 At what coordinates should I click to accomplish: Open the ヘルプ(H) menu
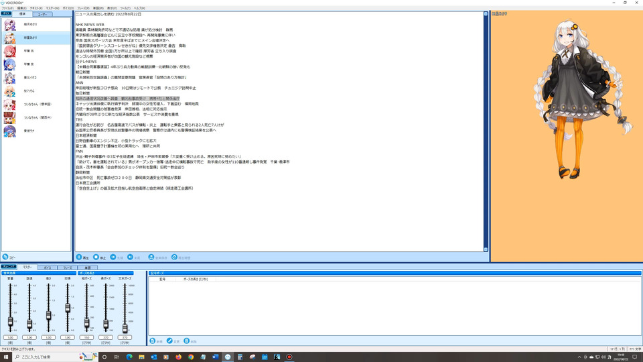tap(139, 8)
